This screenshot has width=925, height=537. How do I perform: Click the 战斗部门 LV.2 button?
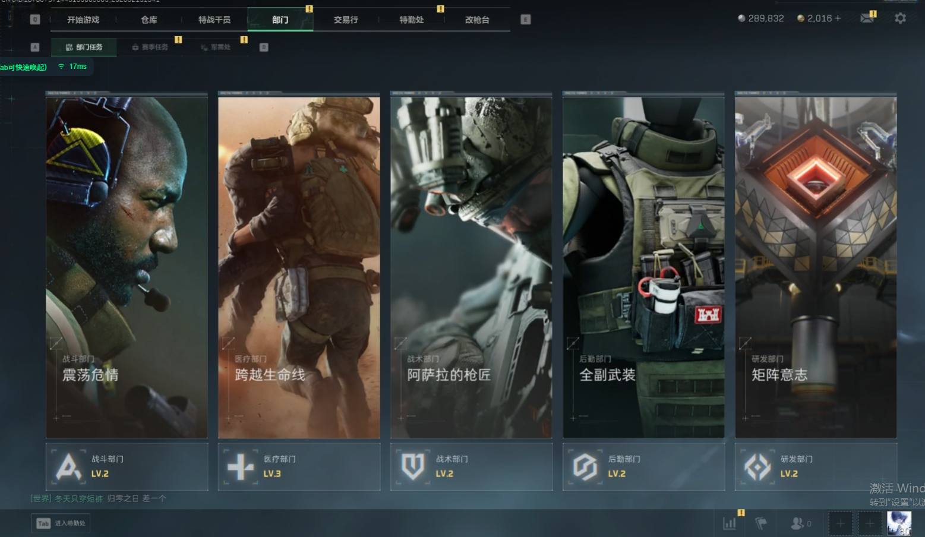[x=127, y=466]
